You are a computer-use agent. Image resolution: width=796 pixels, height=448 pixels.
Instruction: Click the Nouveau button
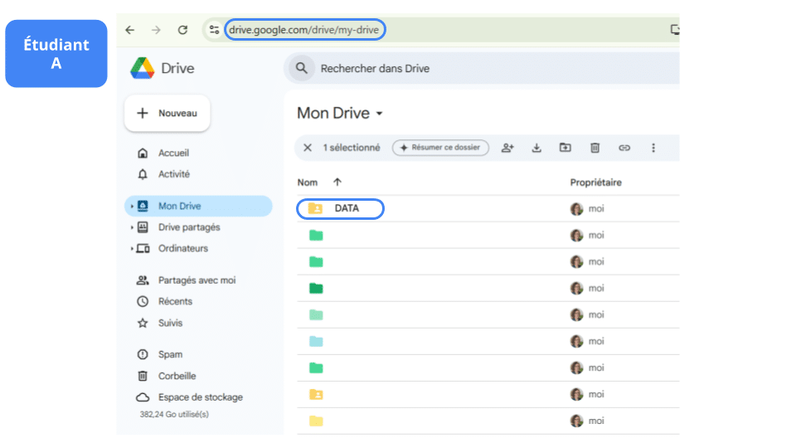(x=167, y=113)
